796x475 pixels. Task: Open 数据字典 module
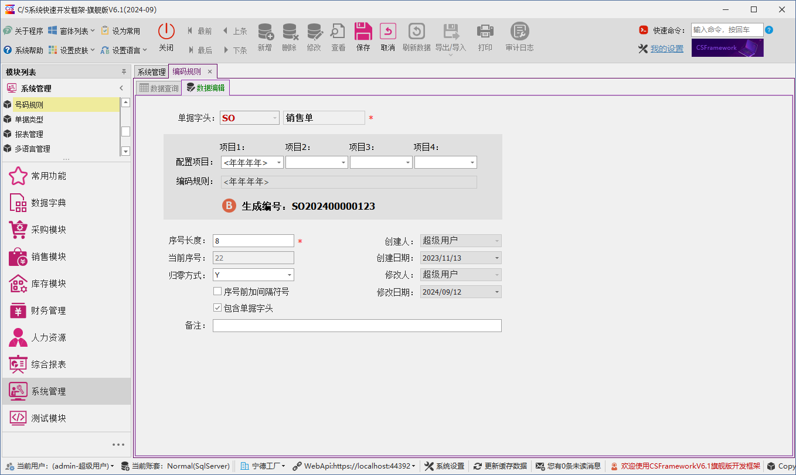click(x=66, y=203)
